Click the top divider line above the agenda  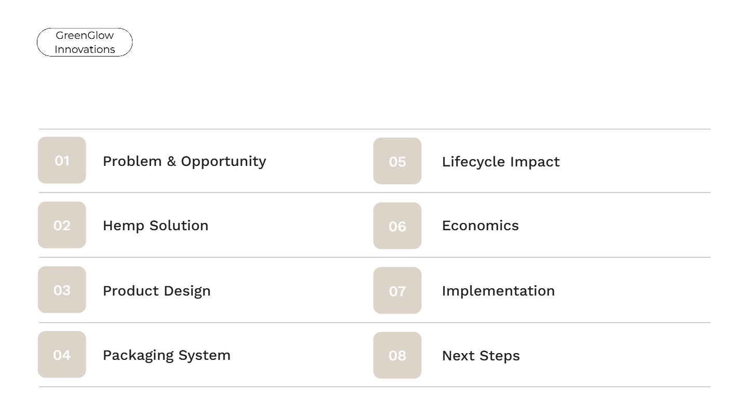[x=374, y=129]
